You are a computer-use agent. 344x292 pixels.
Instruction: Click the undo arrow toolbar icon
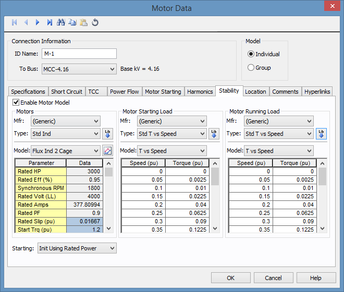pos(95,22)
